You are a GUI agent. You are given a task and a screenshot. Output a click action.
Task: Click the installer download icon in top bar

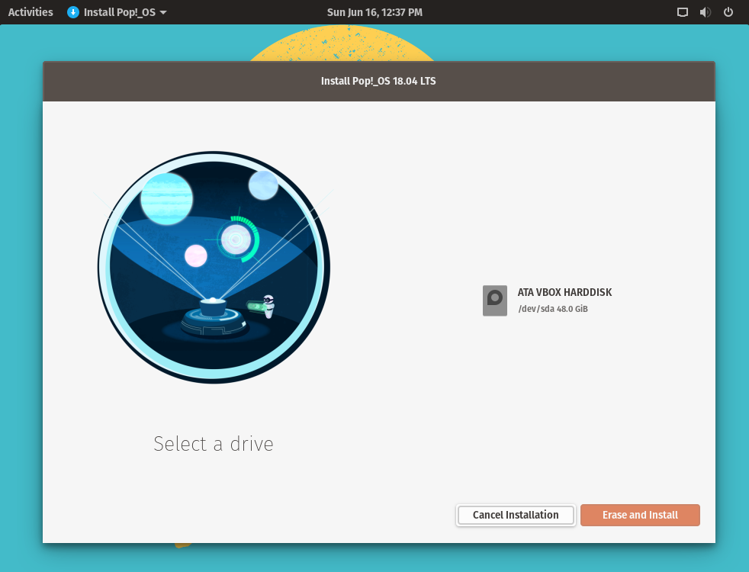tap(73, 12)
